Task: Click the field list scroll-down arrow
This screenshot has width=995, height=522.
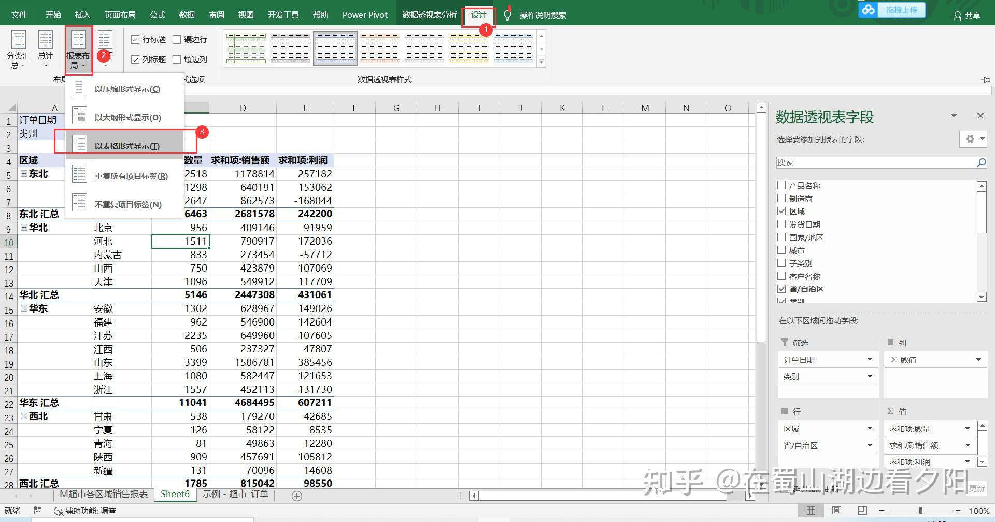Action: tap(982, 297)
